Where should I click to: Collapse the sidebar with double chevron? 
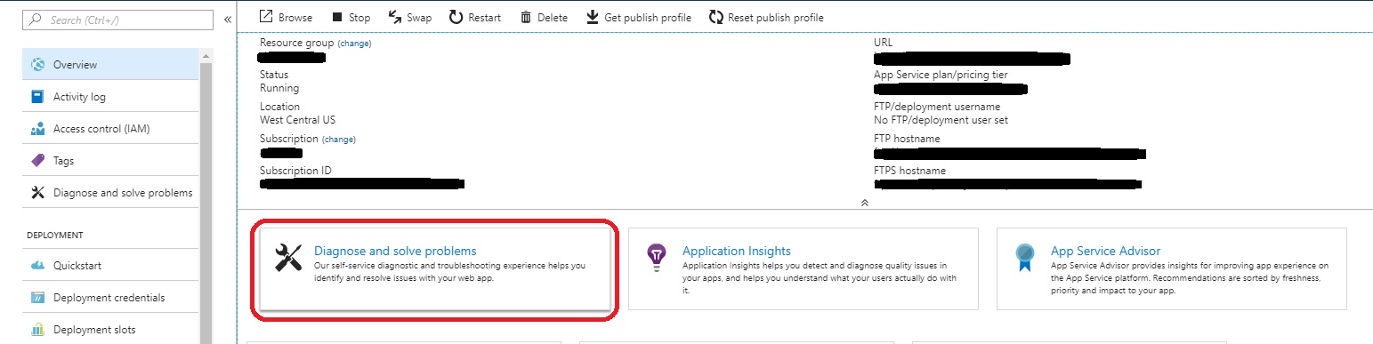pyautogui.click(x=228, y=19)
